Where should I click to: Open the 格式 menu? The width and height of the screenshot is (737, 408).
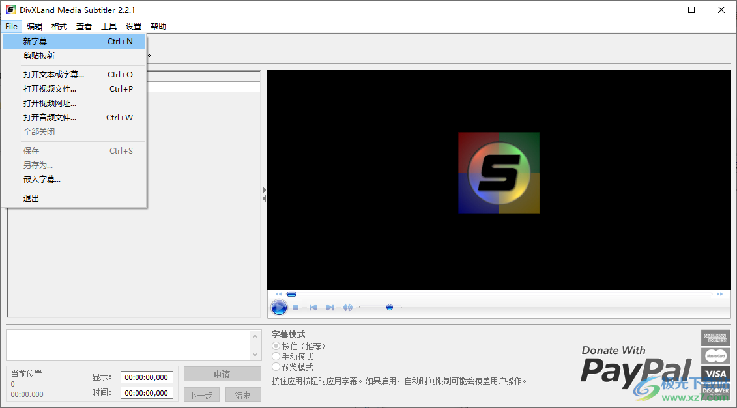tap(59, 26)
